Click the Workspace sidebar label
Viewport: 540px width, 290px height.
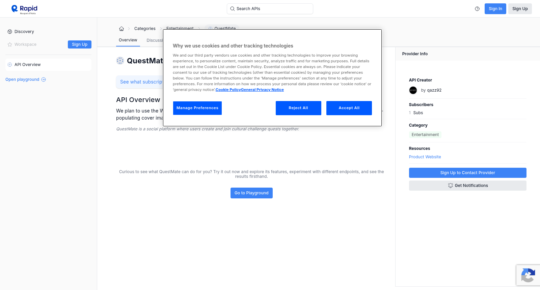(x=25, y=44)
